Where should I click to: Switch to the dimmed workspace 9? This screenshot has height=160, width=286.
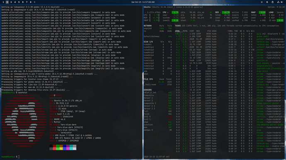pyautogui.click(x=34, y=2)
